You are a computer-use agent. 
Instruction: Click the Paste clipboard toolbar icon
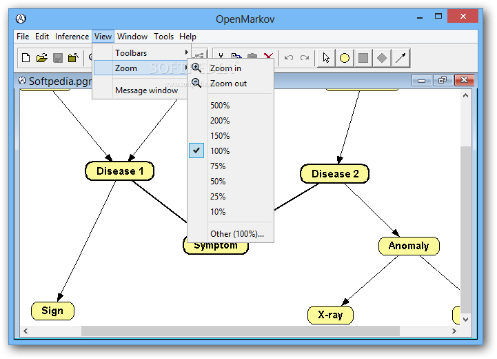coord(252,56)
